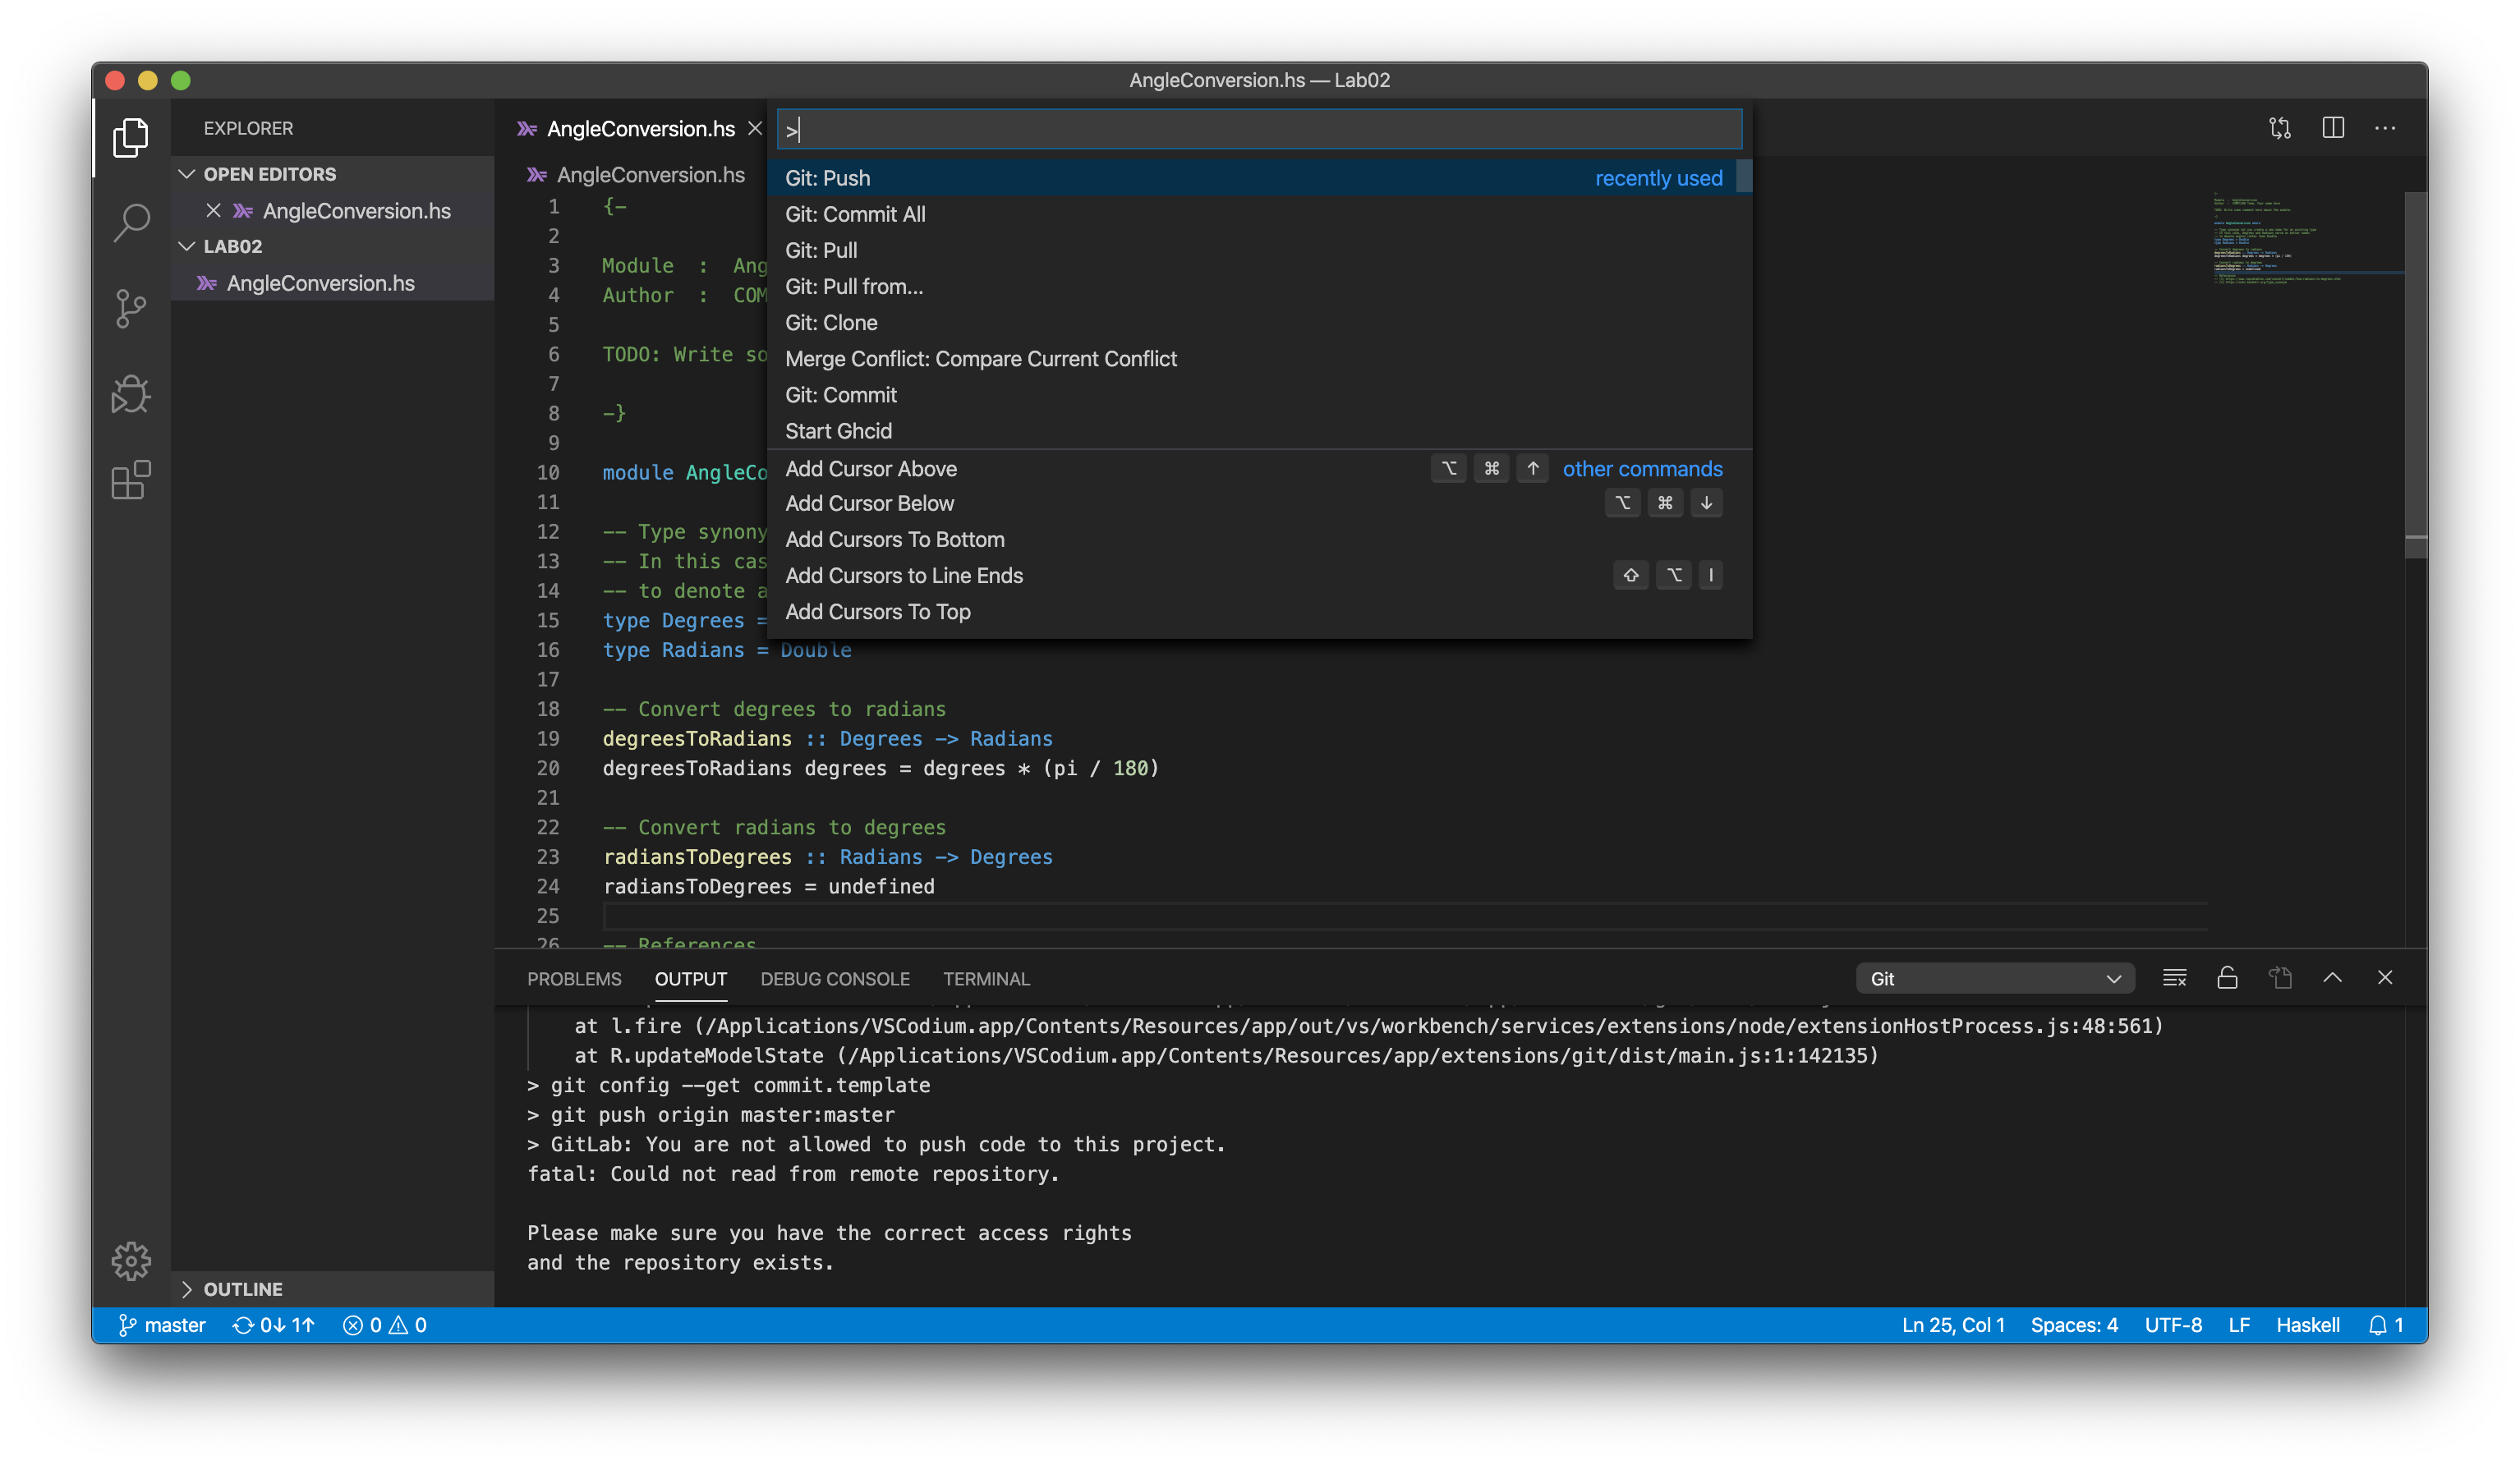Close AngleConversion.hs in Open Editors list
The width and height of the screenshot is (2520, 1465).
213,210
